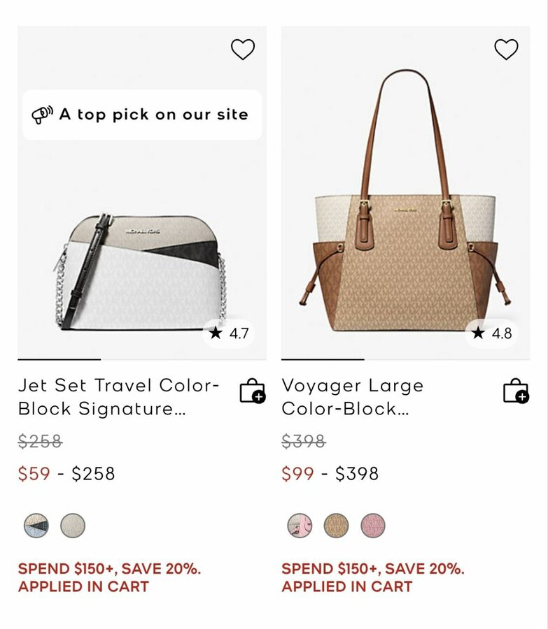This screenshot has width=548, height=629.
Task: Quick-add Voyager Large tote to bag
Action: click(x=516, y=391)
